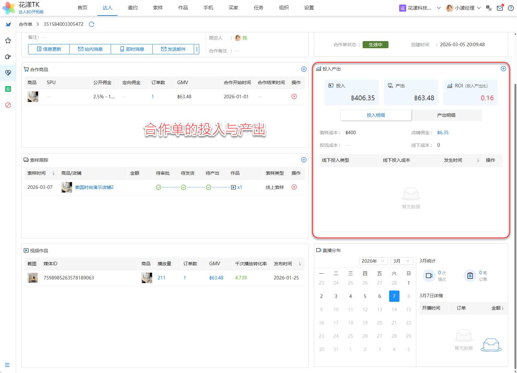517x373 pixels.
Task: Click the refresh icon beside the order number
Action: point(91,24)
